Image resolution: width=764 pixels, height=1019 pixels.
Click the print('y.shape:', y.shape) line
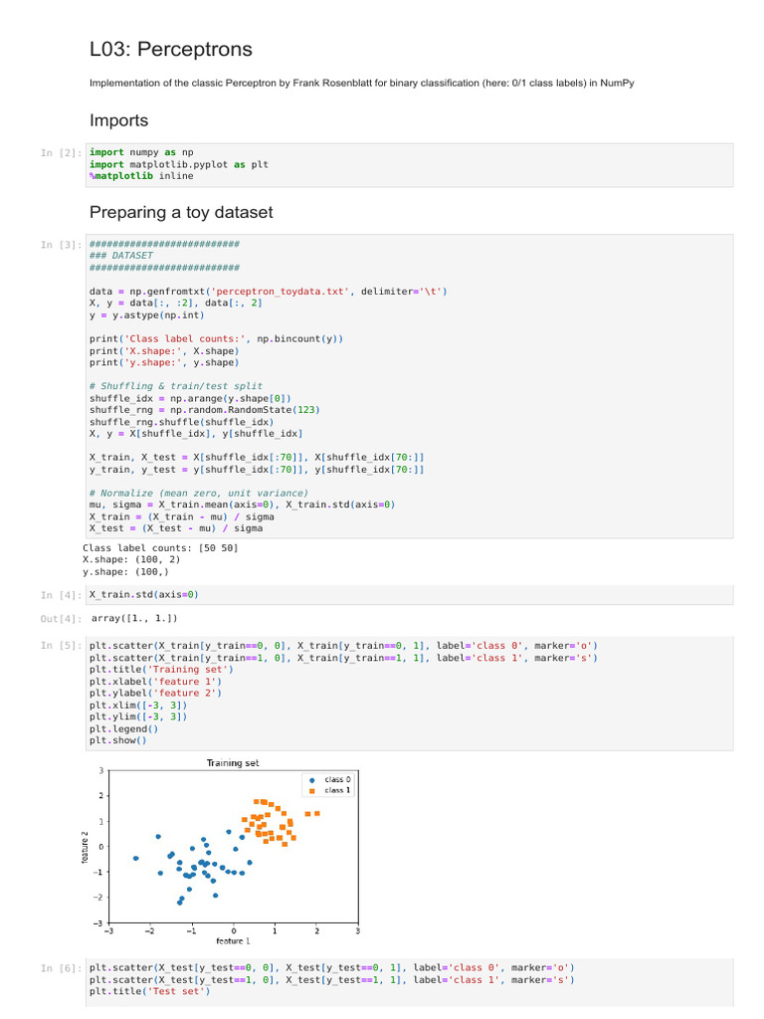tap(164, 362)
